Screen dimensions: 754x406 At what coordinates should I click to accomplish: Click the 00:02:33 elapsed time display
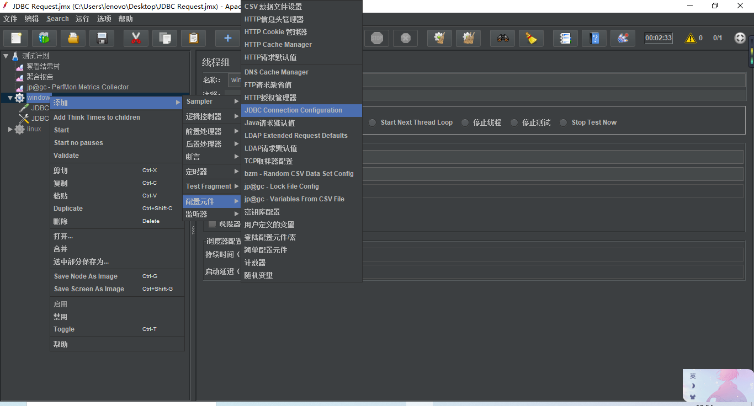pos(659,38)
